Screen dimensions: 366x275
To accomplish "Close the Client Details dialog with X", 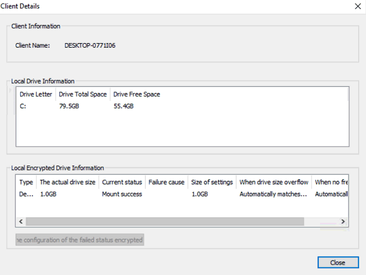I will pyautogui.click(x=357, y=6).
